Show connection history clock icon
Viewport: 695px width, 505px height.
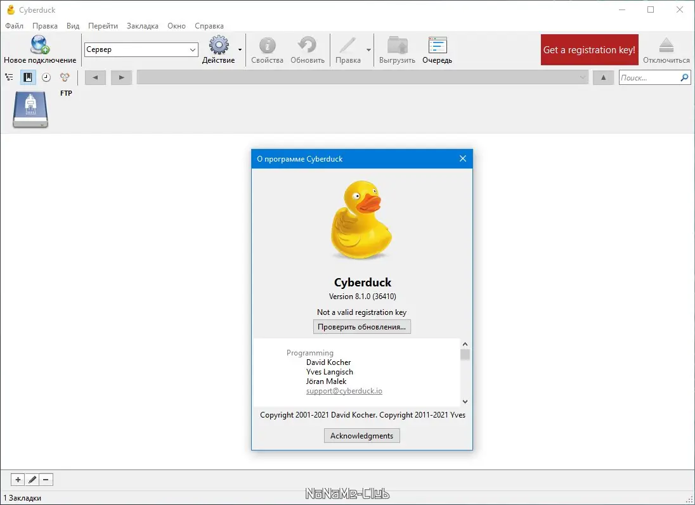(x=46, y=77)
